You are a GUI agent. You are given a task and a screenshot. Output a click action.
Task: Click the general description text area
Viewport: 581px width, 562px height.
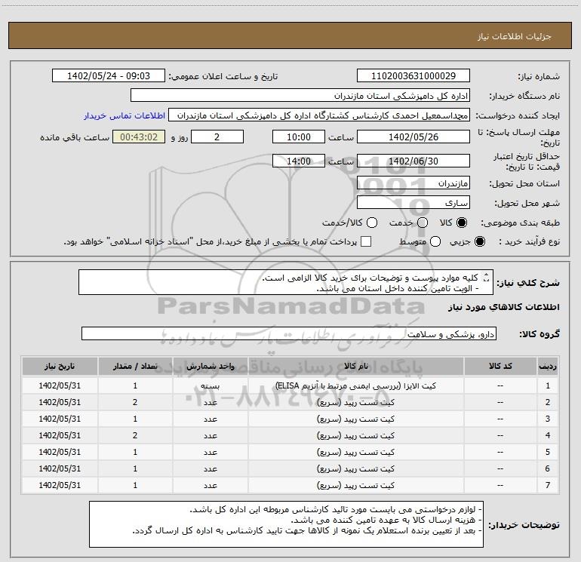pyautogui.click(x=286, y=283)
